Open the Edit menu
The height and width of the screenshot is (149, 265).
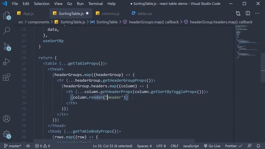pos(26,4)
